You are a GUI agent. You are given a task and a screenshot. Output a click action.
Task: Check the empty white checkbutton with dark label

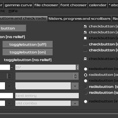(85, 38)
